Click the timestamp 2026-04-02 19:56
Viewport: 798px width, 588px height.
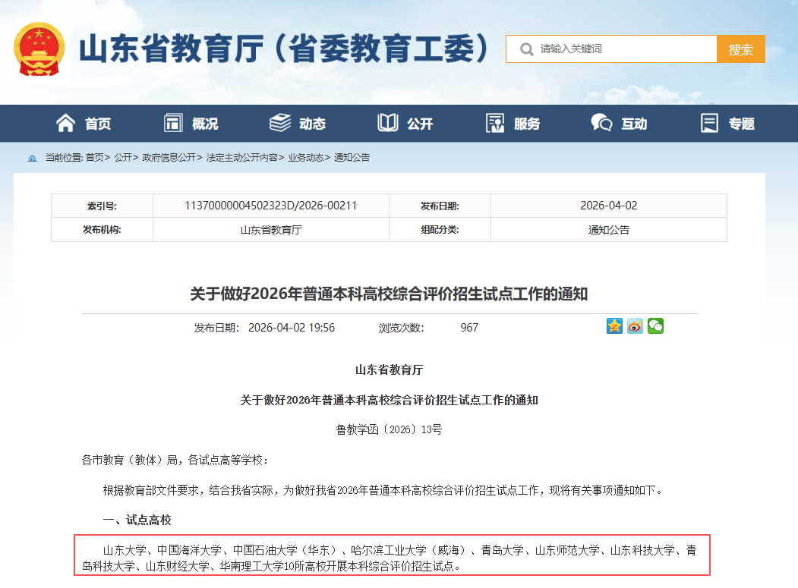292,328
